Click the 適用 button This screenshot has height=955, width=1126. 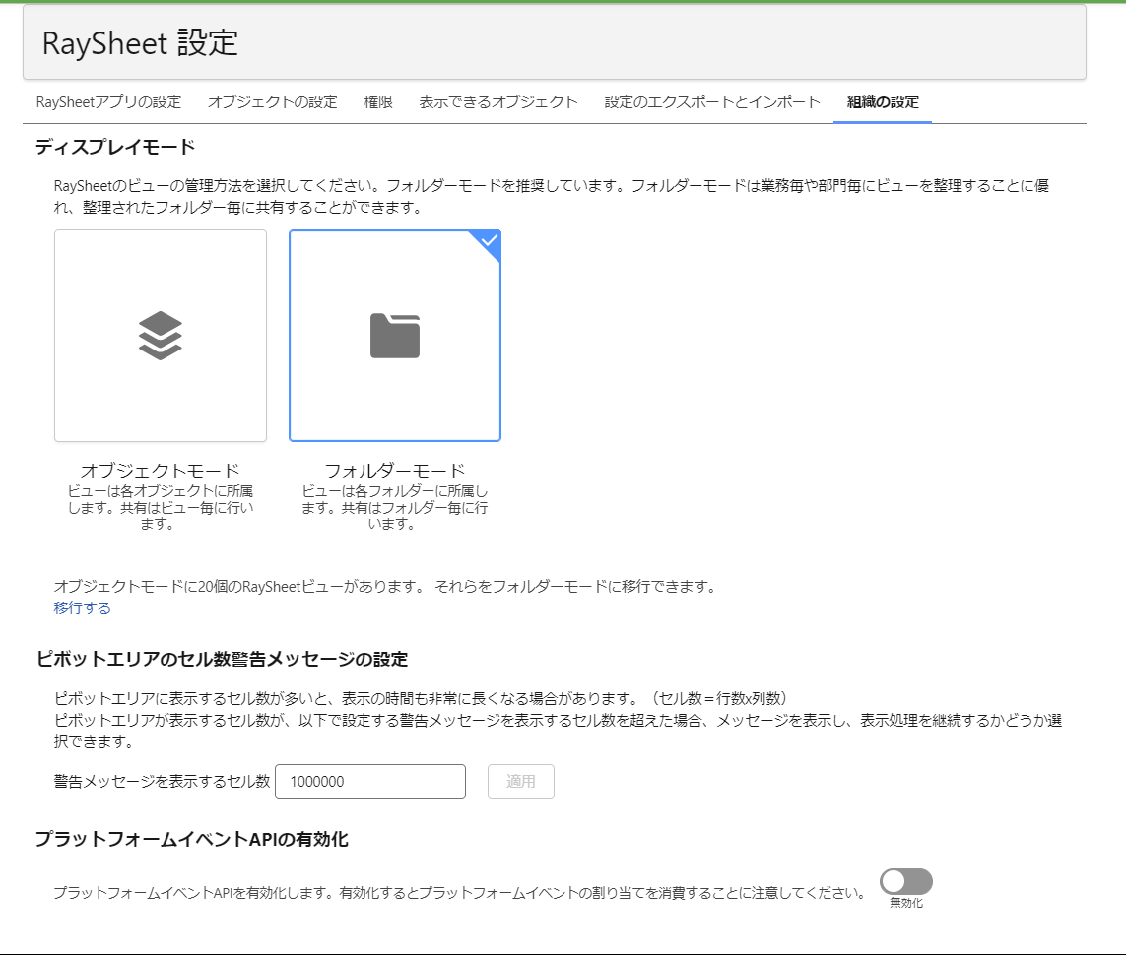coord(520,782)
